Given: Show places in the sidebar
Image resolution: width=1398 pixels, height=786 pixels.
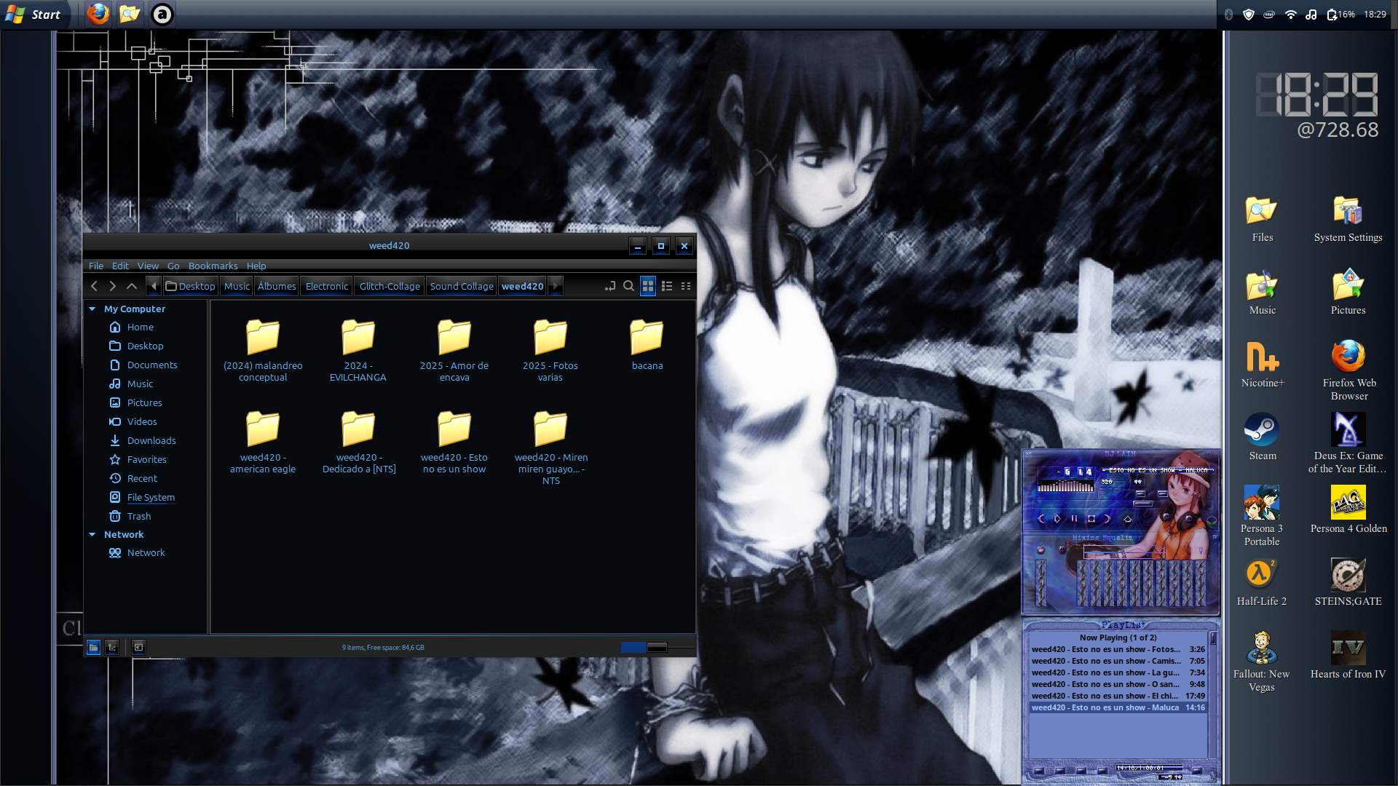Looking at the screenshot, I should coord(93,647).
